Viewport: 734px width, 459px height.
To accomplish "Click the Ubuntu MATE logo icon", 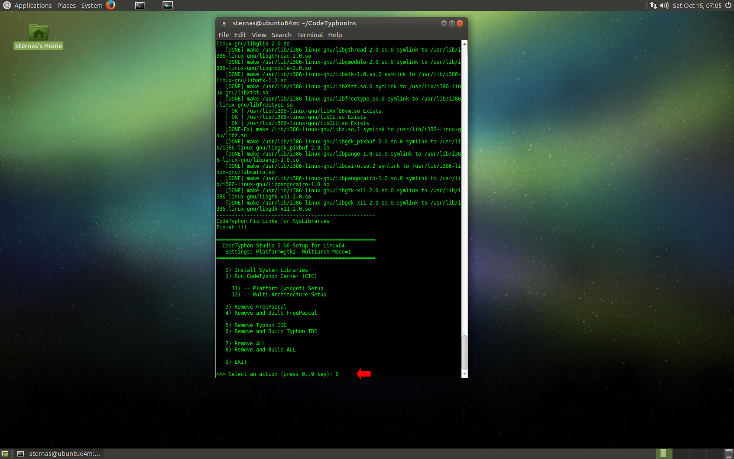I will [x=7, y=5].
